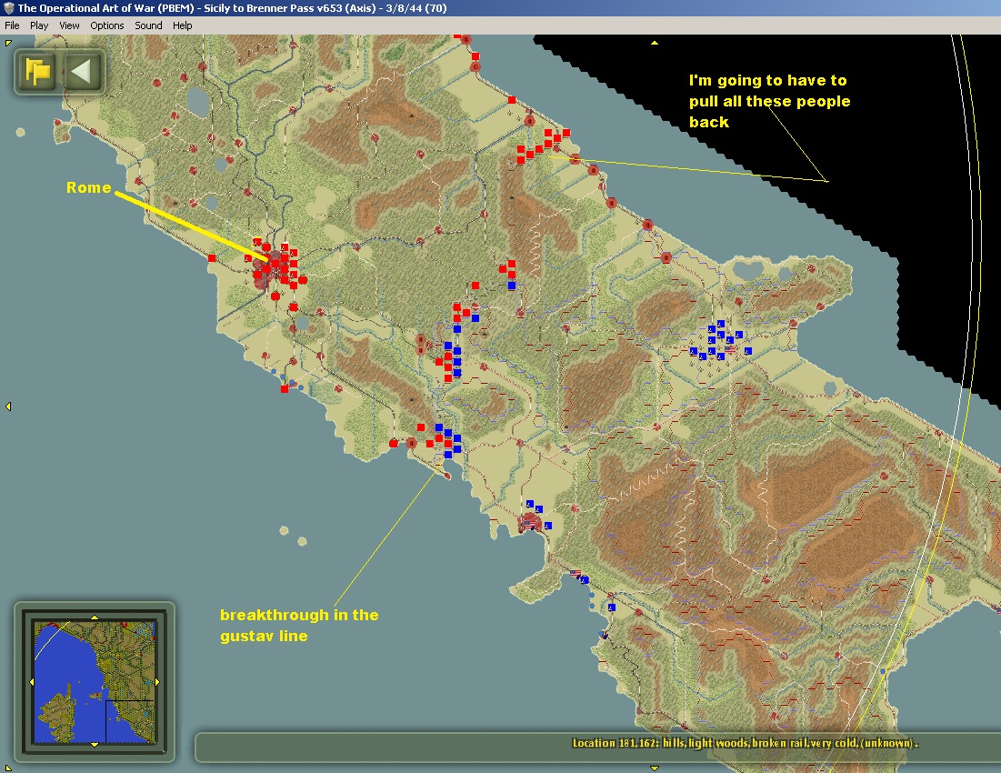Screen dimensions: 1001x773
Task: Select the lone red unit west of Rome
Action: (x=212, y=258)
